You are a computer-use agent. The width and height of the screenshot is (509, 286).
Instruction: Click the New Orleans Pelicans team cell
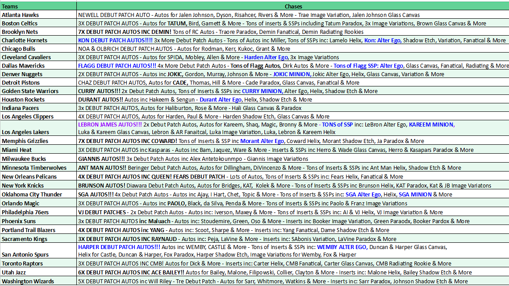(38, 176)
